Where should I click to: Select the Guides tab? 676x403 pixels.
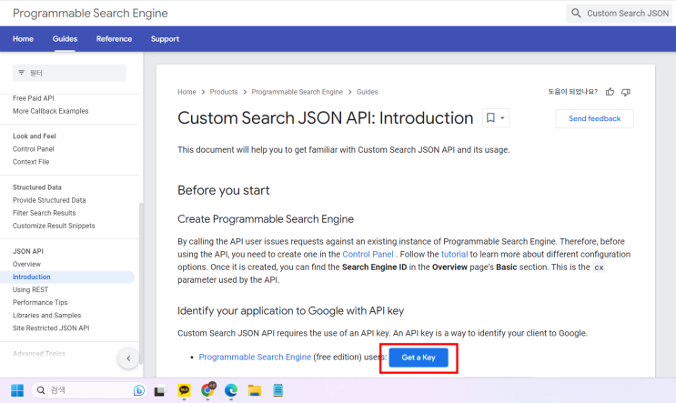tap(65, 39)
